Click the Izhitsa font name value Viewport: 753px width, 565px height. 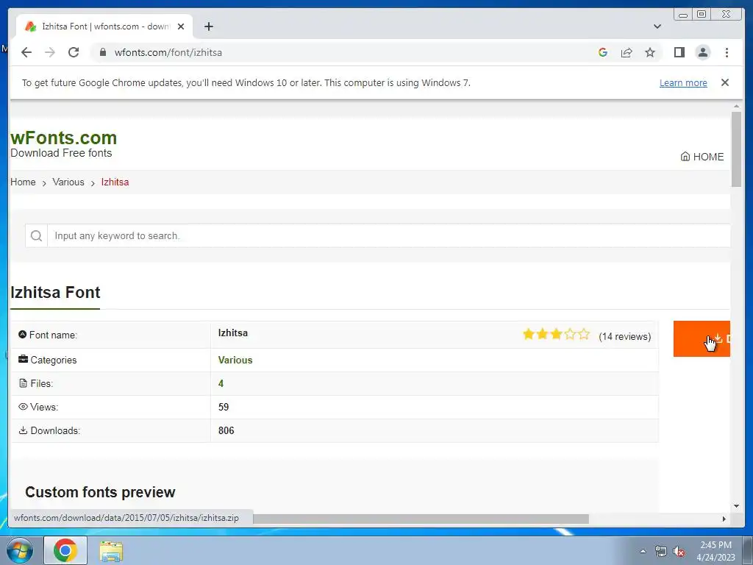(x=233, y=333)
